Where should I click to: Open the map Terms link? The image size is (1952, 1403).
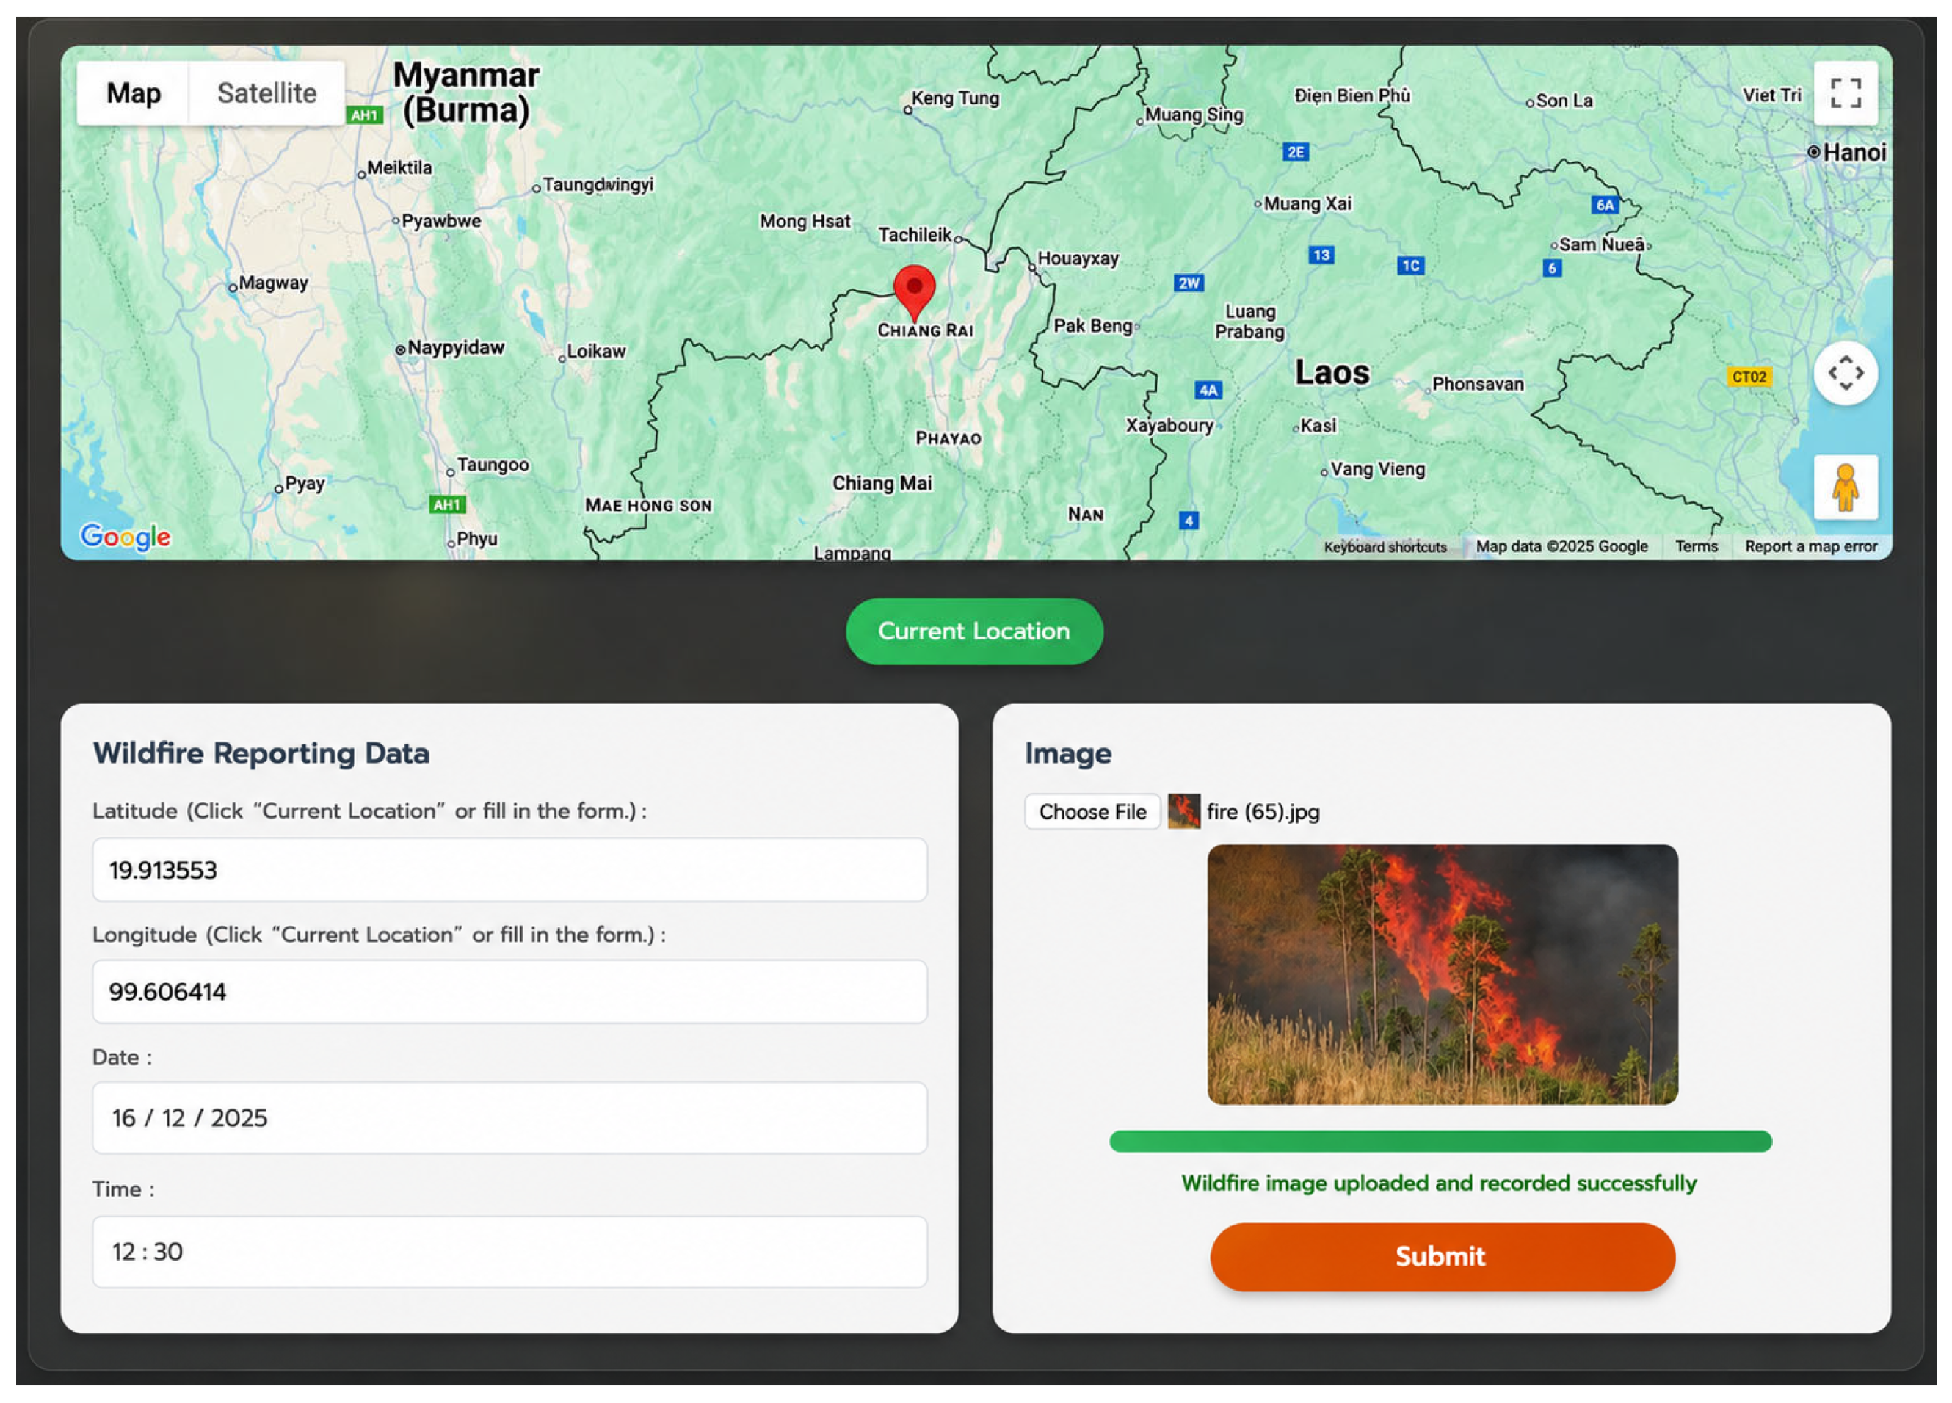(x=1696, y=546)
